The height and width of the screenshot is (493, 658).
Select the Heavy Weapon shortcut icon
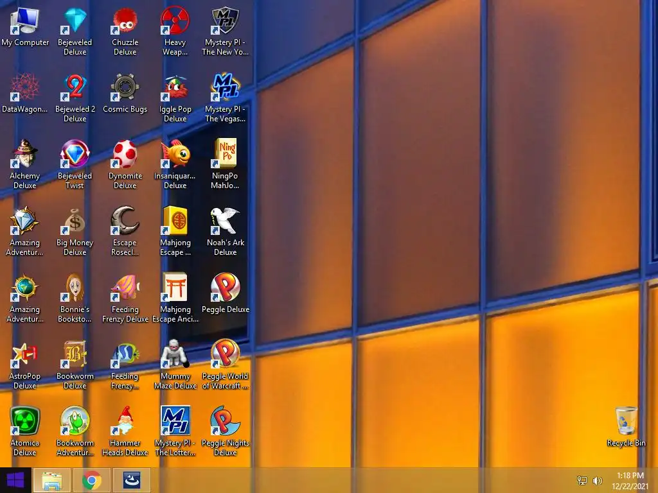(175, 21)
